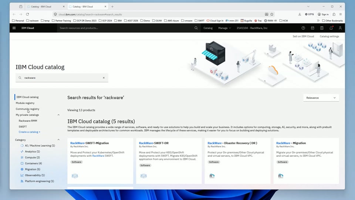Click the shield icon beside the URL
This screenshot has width=355, height=200.
point(55,14)
